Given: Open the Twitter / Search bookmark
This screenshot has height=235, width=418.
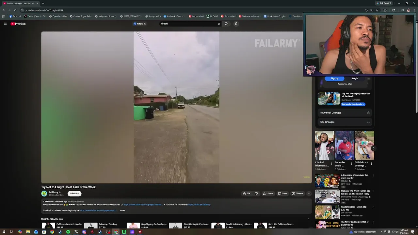Looking at the screenshot, I should [35, 16].
